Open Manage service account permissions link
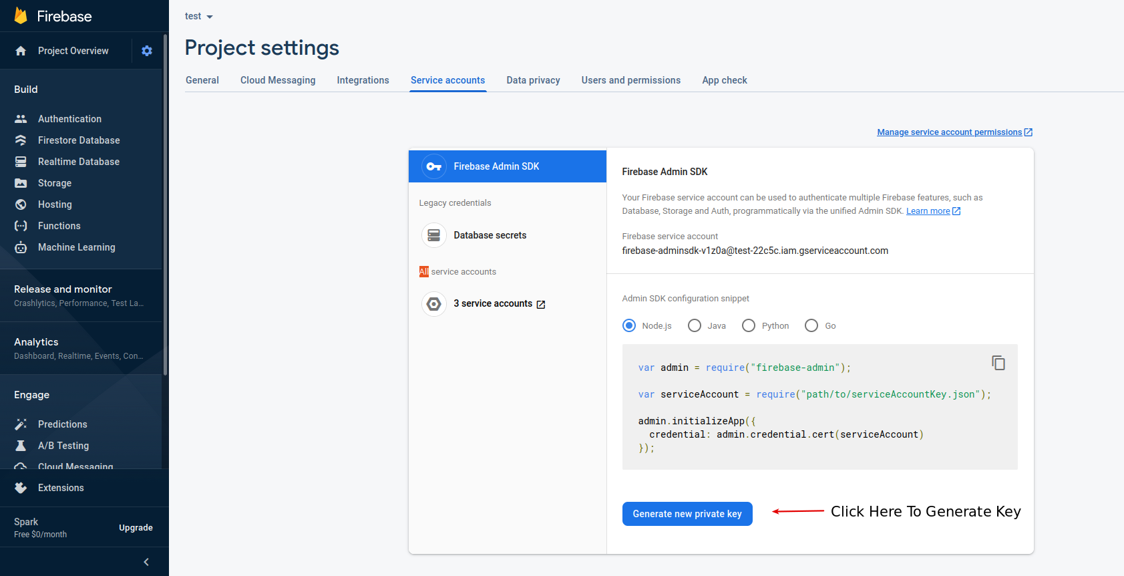The width and height of the screenshot is (1124, 576). click(x=950, y=132)
